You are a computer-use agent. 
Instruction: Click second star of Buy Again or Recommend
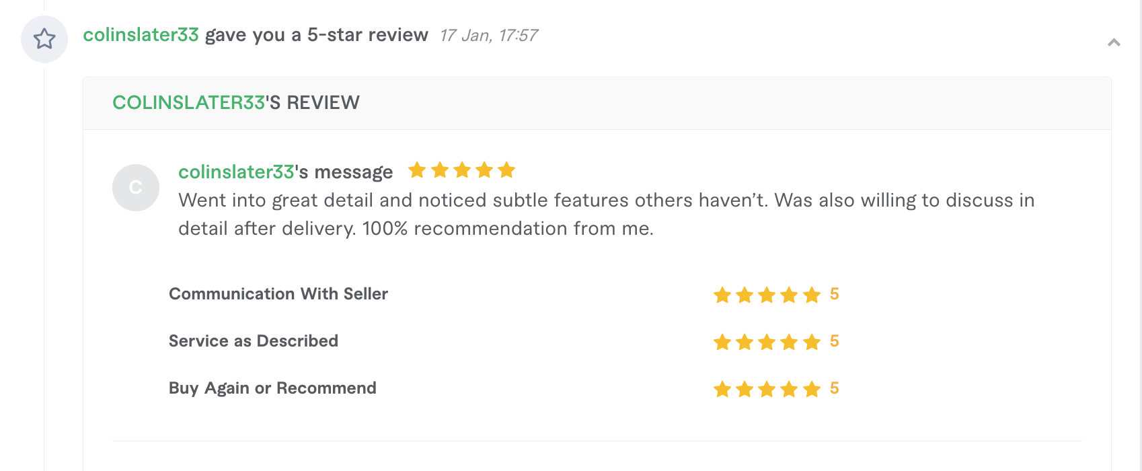coord(745,389)
